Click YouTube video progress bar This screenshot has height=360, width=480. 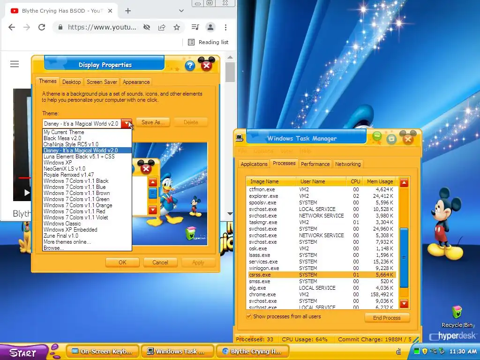(24, 178)
